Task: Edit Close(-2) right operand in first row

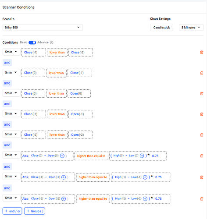Action: pos(81,52)
